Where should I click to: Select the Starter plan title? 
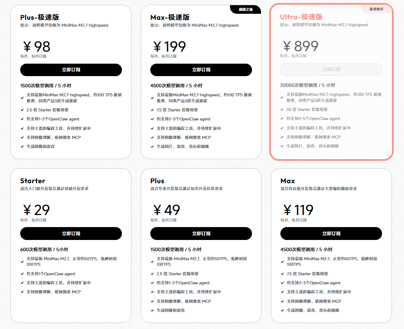[33, 181]
